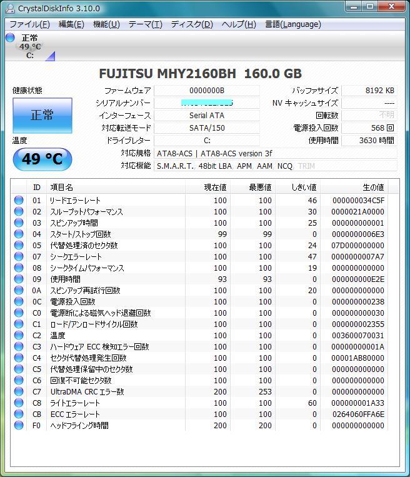410x477 pixels.
Task: Click the power-on hours field 3630 時間
Action: tap(369, 141)
